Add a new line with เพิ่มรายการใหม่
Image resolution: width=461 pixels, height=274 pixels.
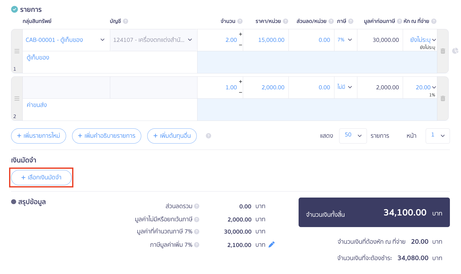pyautogui.click(x=38, y=136)
